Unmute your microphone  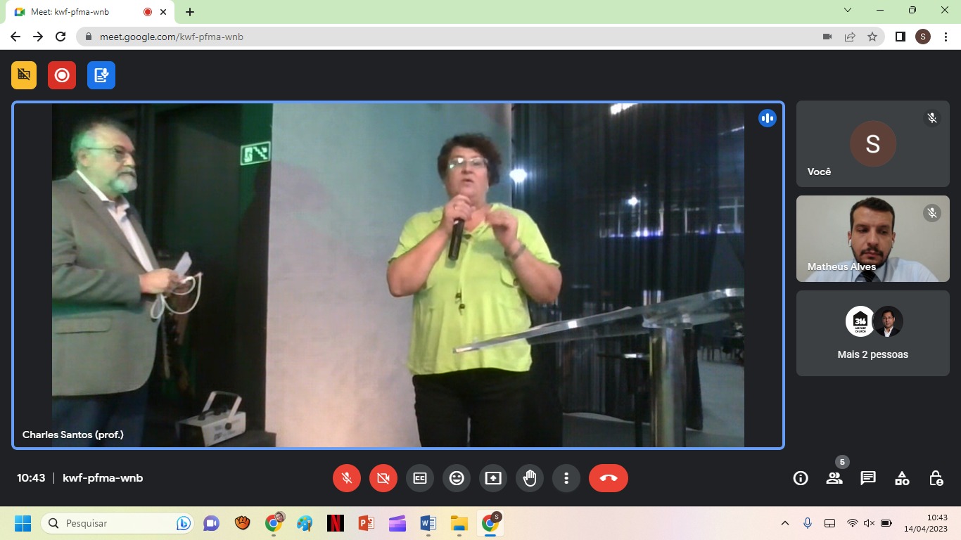pyautogui.click(x=347, y=478)
